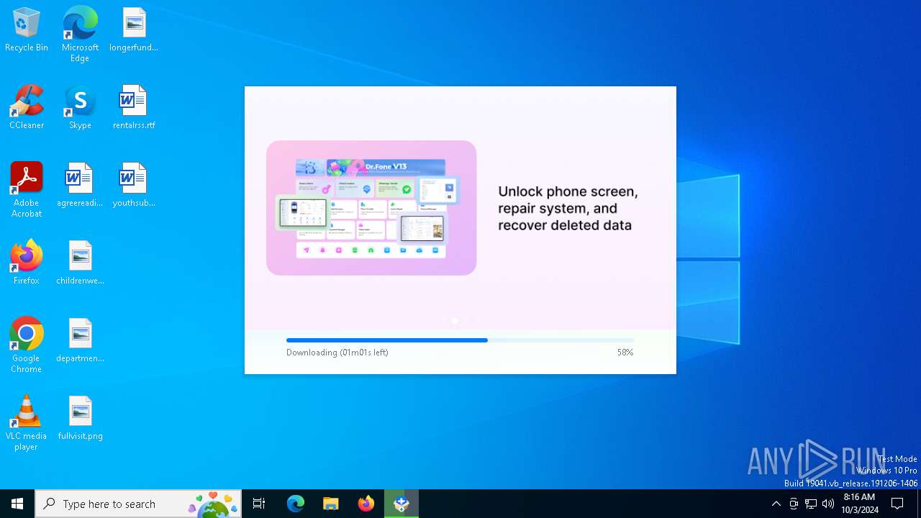
Task: Select the rentalrss.rtf document icon
Action: click(x=134, y=107)
